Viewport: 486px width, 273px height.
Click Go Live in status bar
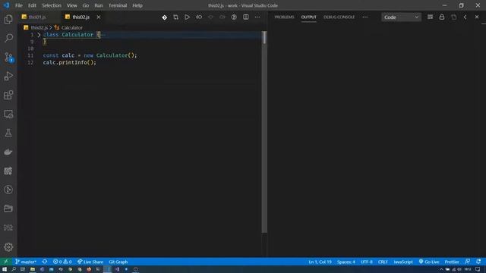[428, 262]
